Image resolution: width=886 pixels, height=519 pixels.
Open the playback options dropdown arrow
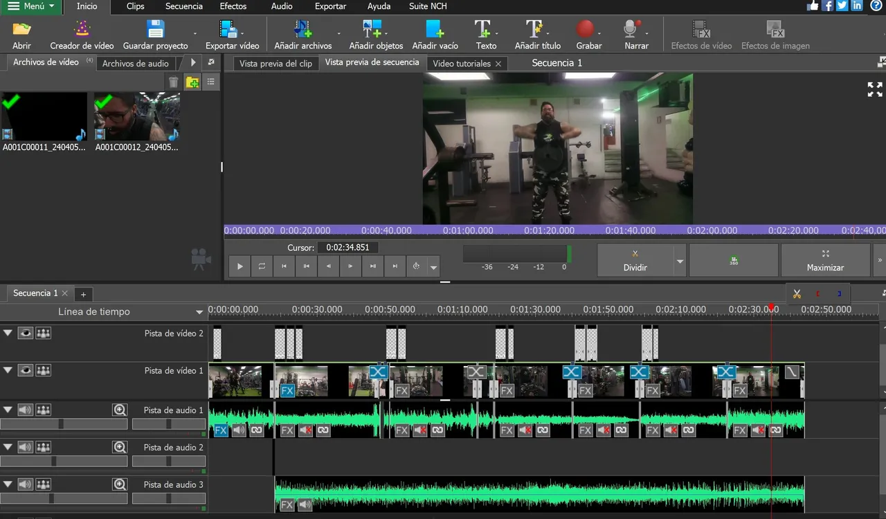(x=433, y=266)
